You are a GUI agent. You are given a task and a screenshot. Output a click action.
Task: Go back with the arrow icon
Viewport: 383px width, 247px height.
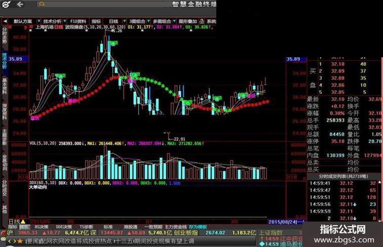(x=20, y=4)
